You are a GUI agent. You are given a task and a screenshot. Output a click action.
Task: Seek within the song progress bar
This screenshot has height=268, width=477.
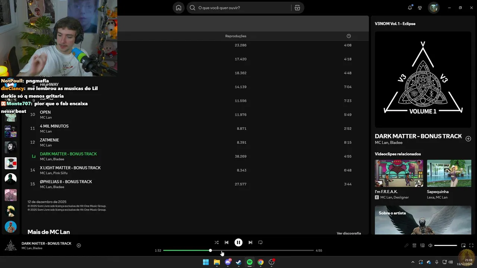click(x=238, y=251)
